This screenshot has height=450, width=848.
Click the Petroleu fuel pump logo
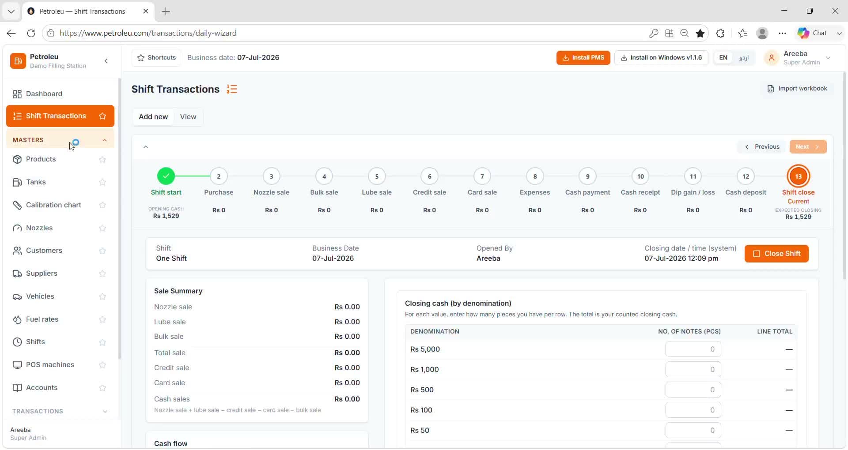[18, 61]
